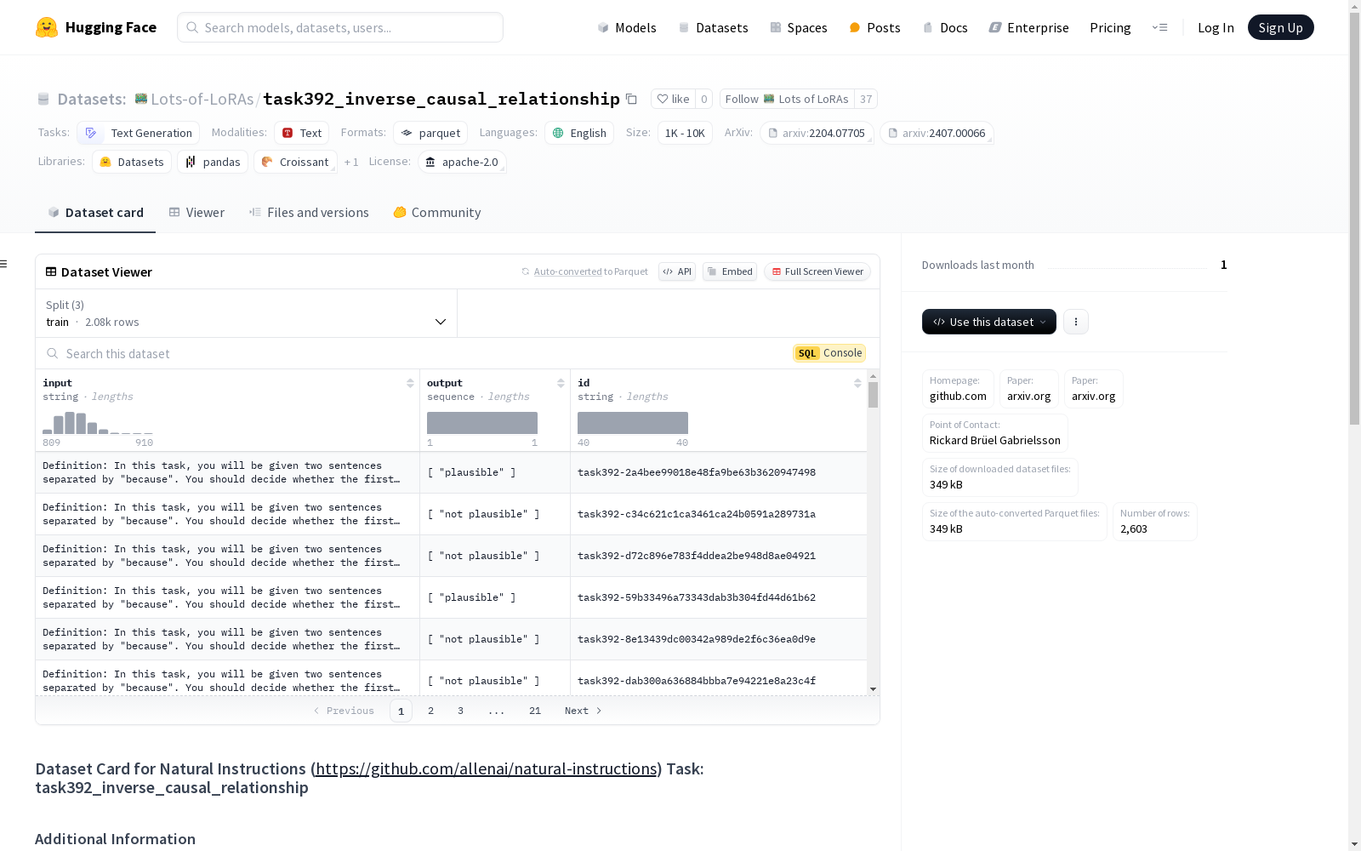Go to Spaces in top navigation
Image resolution: width=1361 pixels, height=851 pixels.
tap(799, 27)
